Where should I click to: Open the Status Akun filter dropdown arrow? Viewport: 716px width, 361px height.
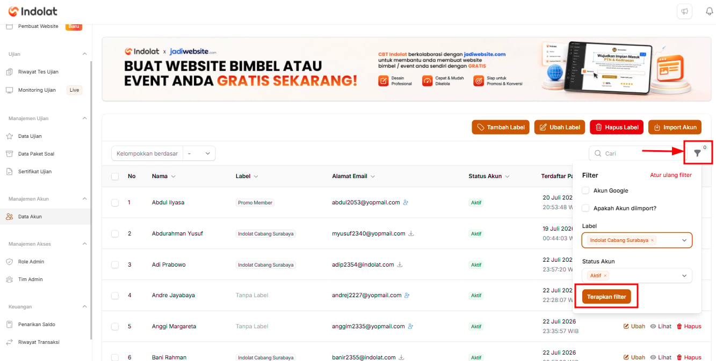coord(684,276)
